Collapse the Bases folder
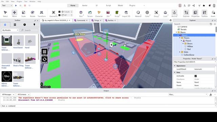The width and height of the screenshot is (217, 122). tap(176, 32)
